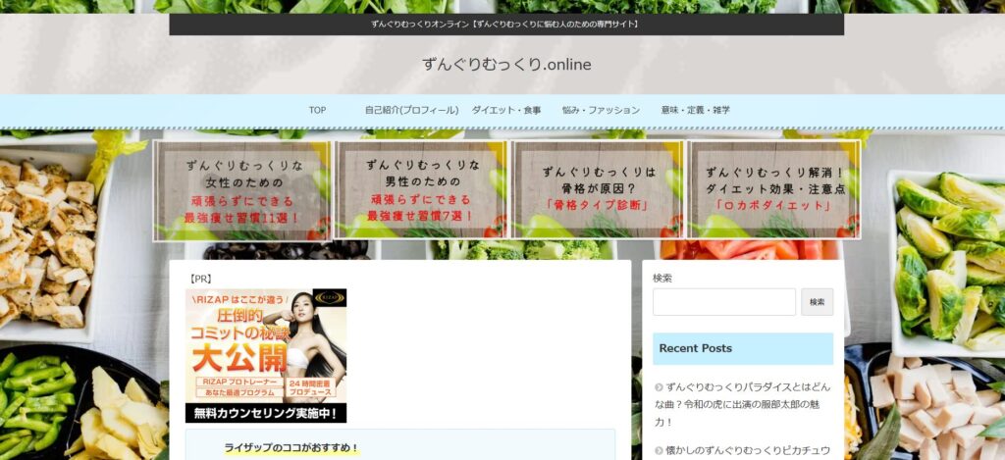Click the ずんぐりむっくり.online site title
The image size is (1005, 460).
click(506, 65)
